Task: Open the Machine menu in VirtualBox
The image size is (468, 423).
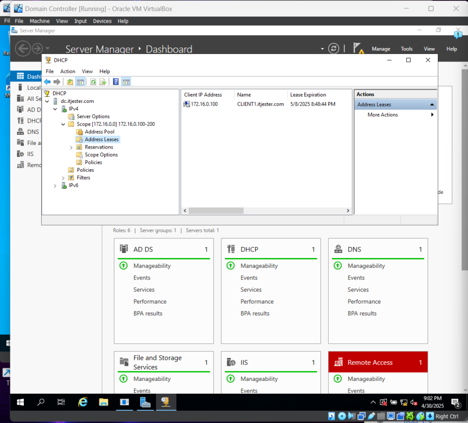Action: [40, 21]
